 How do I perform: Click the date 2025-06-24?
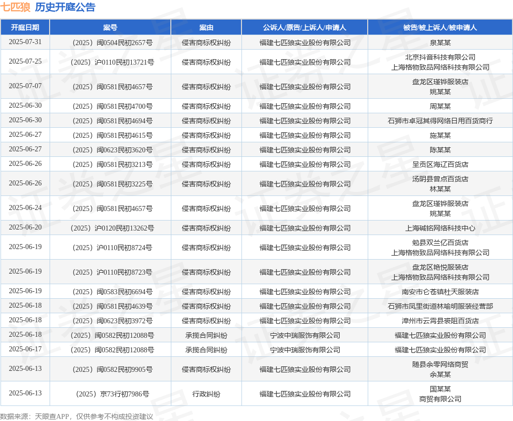[25, 208]
